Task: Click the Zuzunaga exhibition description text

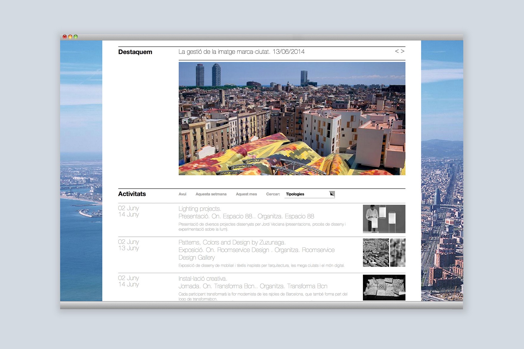Action: pyautogui.click(x=261, y=265)
